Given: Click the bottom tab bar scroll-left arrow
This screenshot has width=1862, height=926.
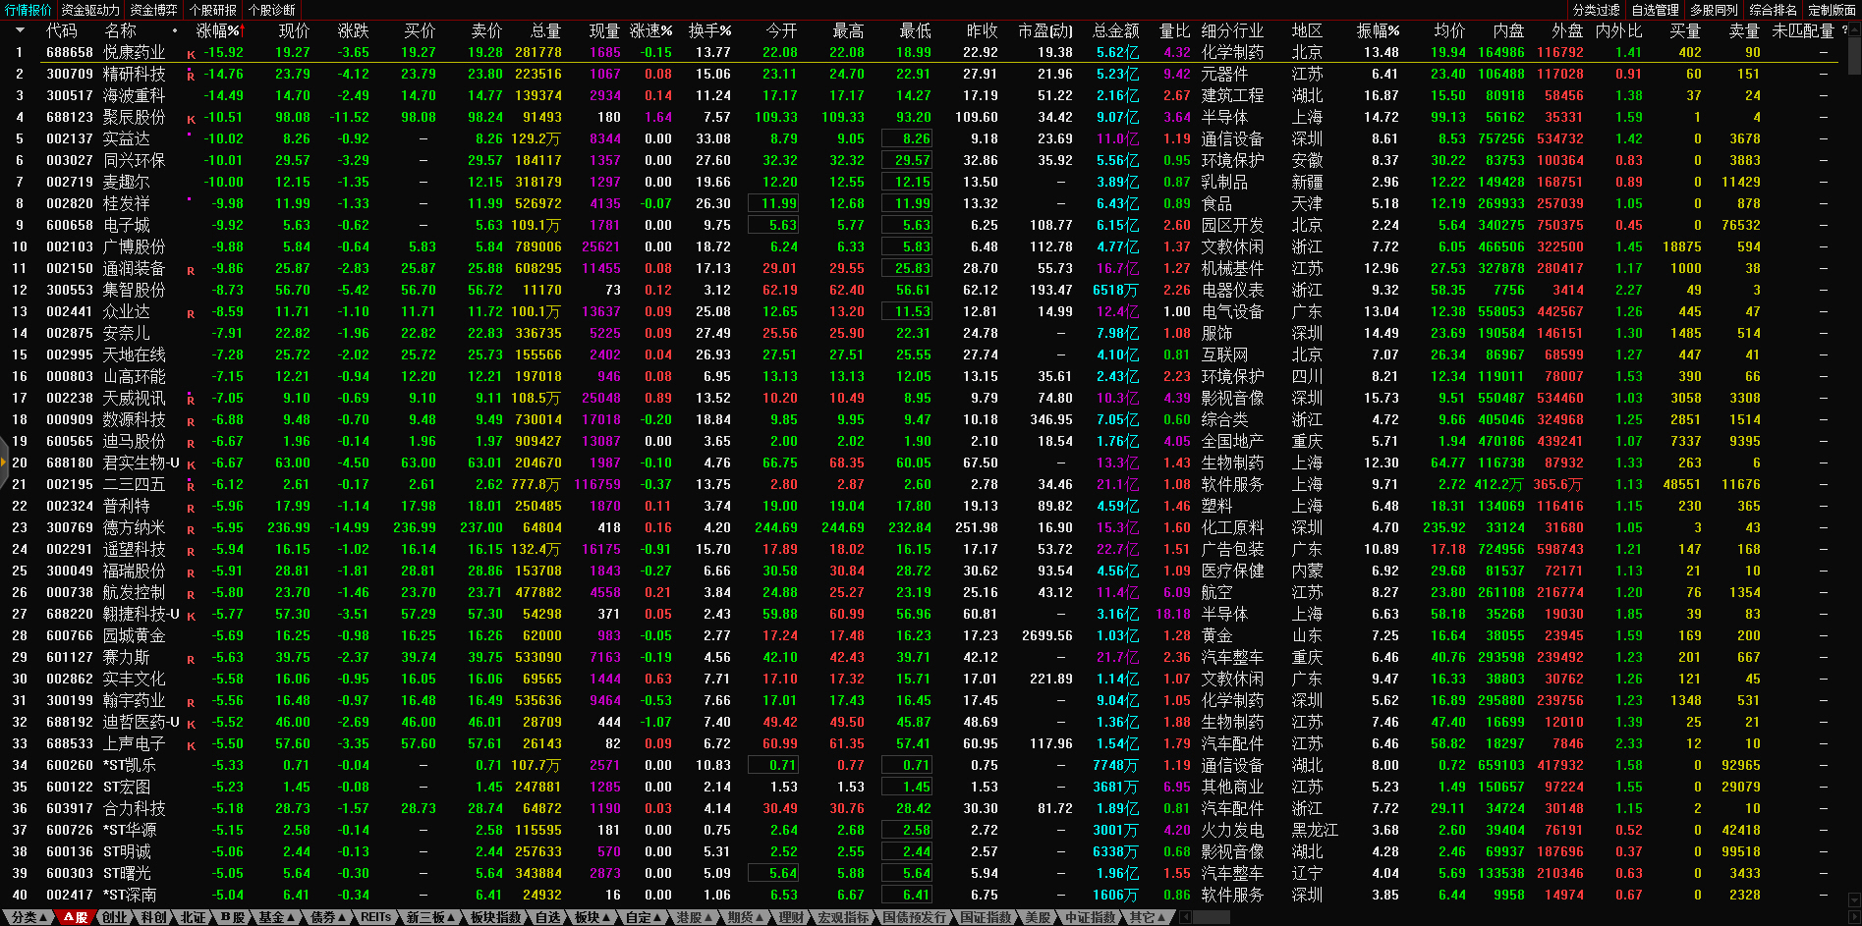Looking at the screenshot, I should click(x=1185, y=917).
